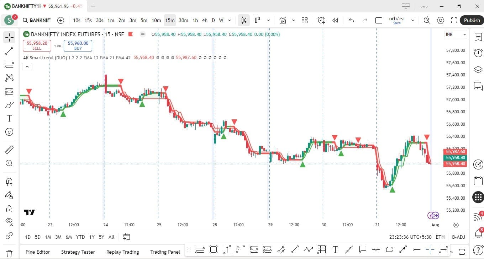Switch to the 10s timeframe
The height and width of the screenshot is (259, 484).
coord(77,20)
